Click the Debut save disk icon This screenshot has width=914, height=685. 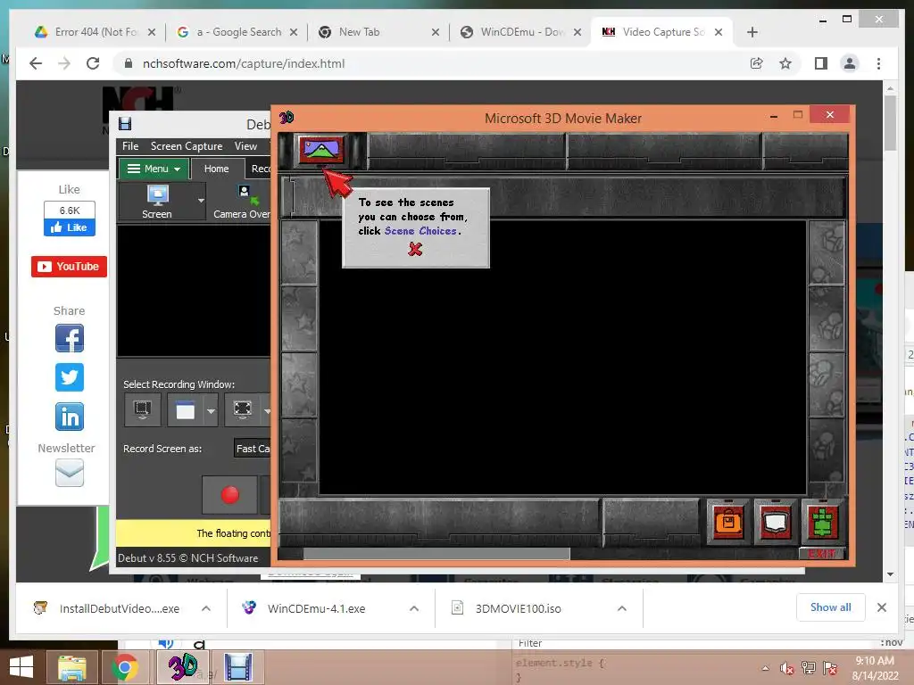125,123
